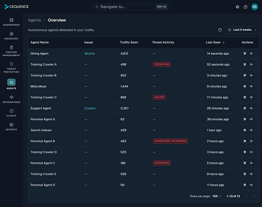Click shield icon for Training Crawler E
Screen dimensions: 262x207
245,174
